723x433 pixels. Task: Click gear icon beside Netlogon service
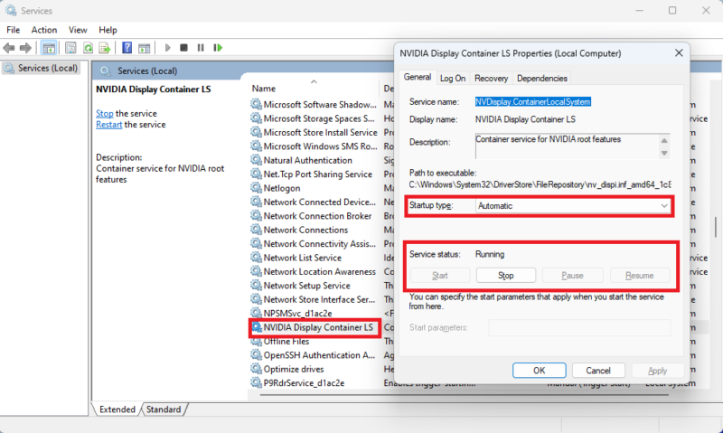[256, 188]
